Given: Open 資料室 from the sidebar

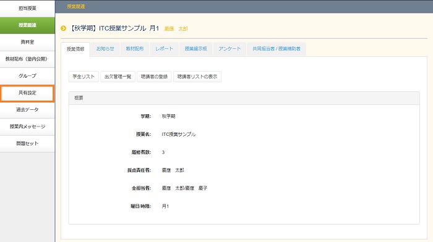Looking at the screenshot, I should click(27, 42).
